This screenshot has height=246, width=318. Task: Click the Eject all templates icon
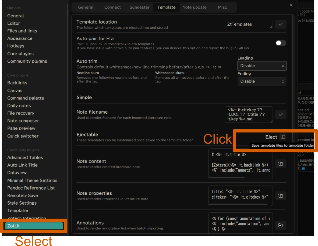pos(282,137)
